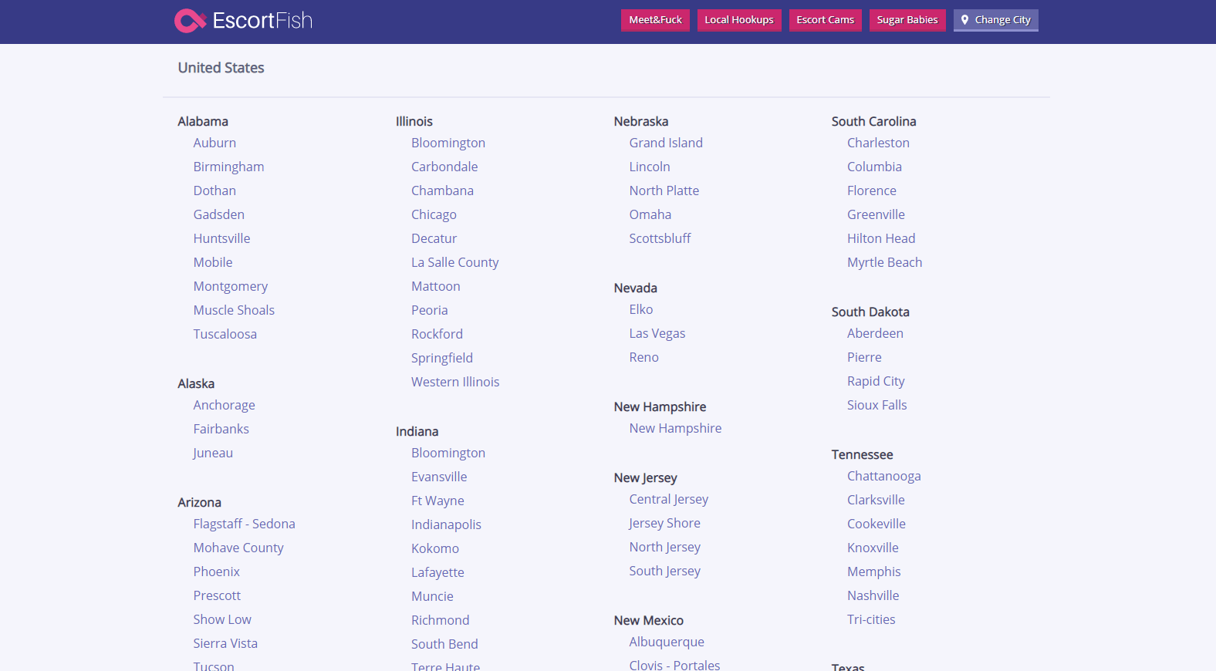Open the Huntsville city link

click(221, 238)
